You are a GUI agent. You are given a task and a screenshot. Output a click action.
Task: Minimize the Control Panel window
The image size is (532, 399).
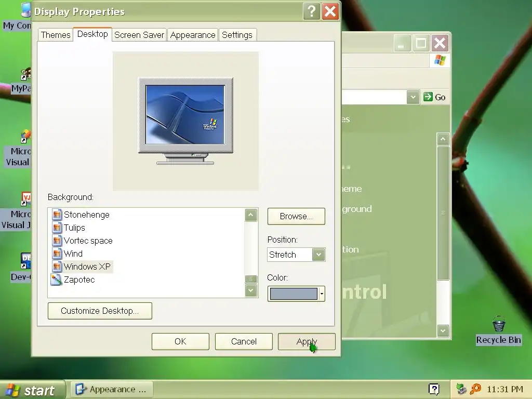(x=402, y=43)
